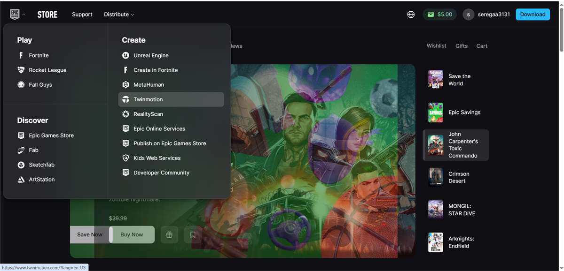Click the gift icon beside Buy Now
This screenshot has width=564, height=271.
click(169, 235)
